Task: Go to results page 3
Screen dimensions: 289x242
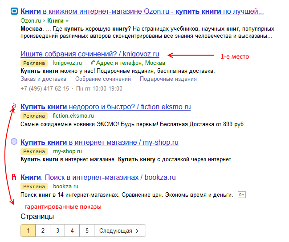Action: (x=57, y=230)
